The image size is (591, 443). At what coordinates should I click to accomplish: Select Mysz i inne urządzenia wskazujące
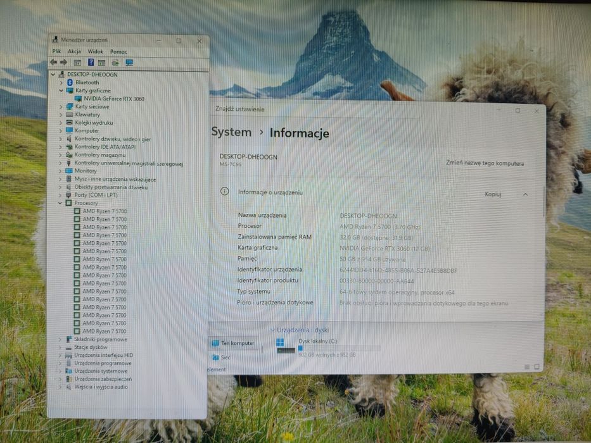[115, 179]
